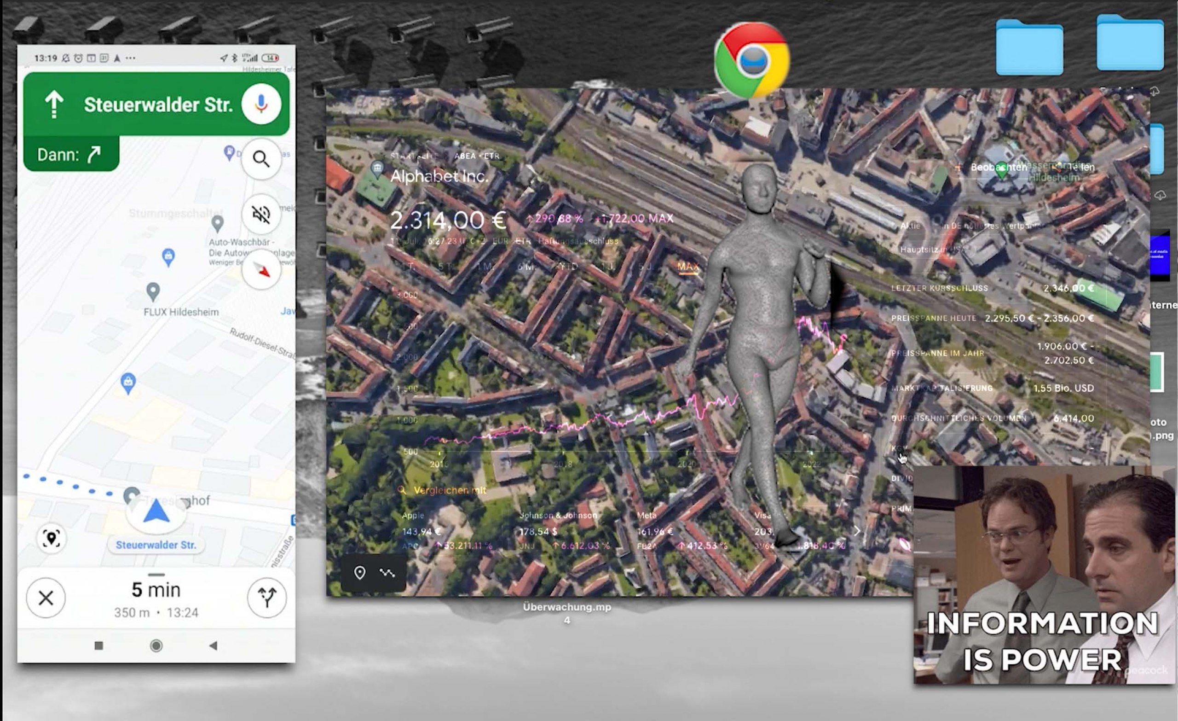Click the map pin icon in dark toolbar
The width and height of the screenshot is (1178, 721).
359,573
